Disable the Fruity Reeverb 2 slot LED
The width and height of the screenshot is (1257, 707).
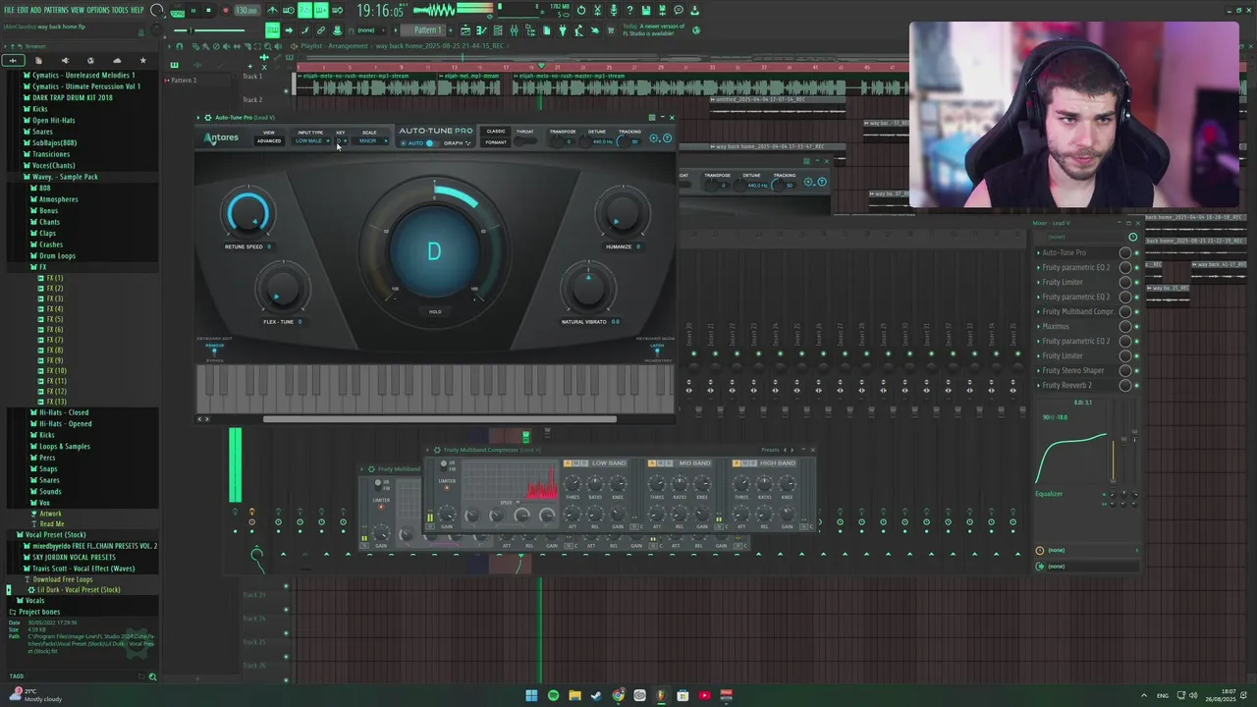click(x=1137, y=385)
